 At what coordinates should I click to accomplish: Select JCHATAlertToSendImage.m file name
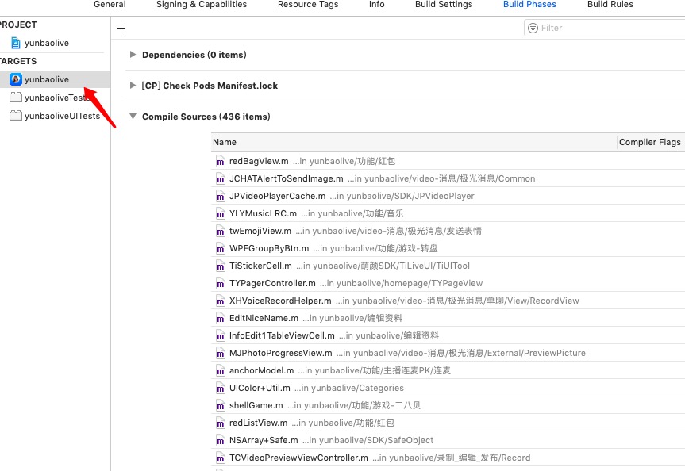pyautogui.click(x=287, y=178)
